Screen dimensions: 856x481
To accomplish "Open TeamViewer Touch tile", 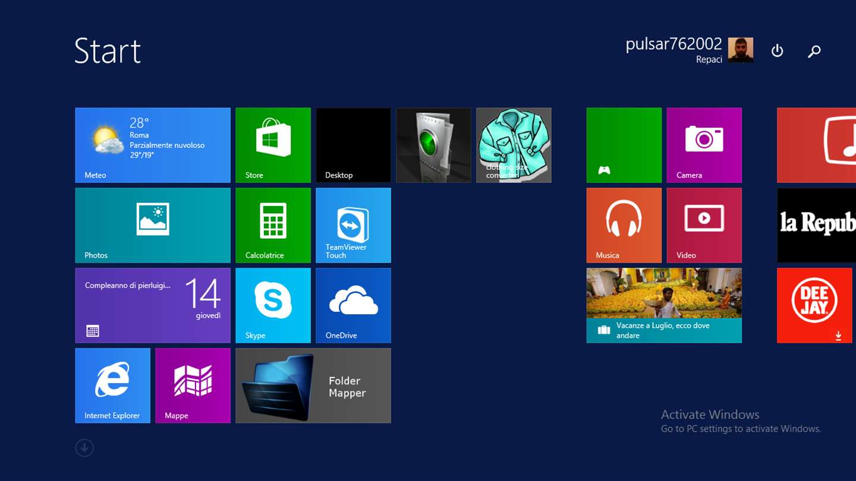I will (353, 225).
